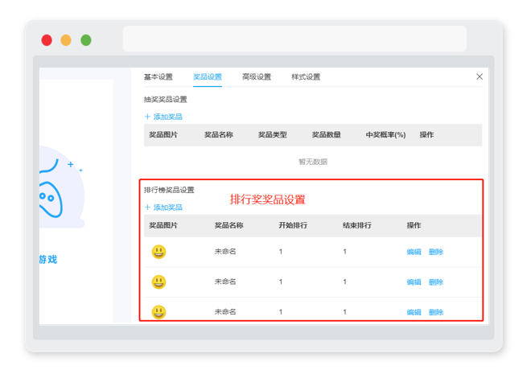531x370 pixels.
Task: Click the third row's smiley prize image
Action: click(x=158, y=312)
